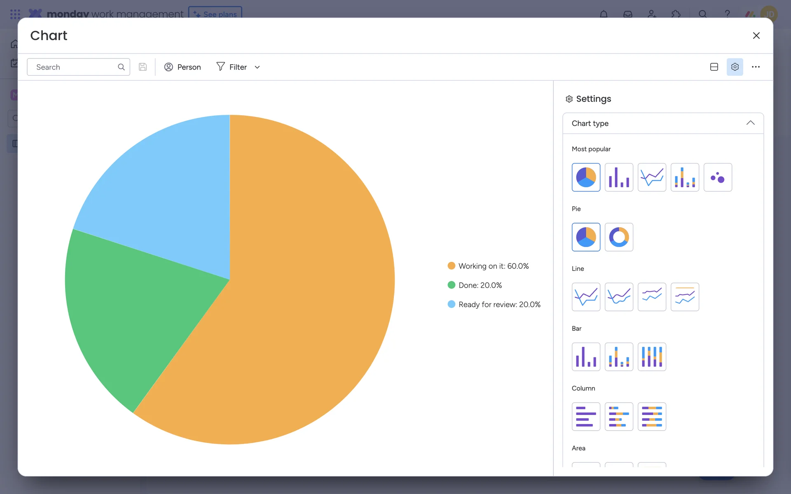Select the smooth line chart icon
Viewport: 791px width, 494px height.
pyautogui.click(x=619, y=297)
